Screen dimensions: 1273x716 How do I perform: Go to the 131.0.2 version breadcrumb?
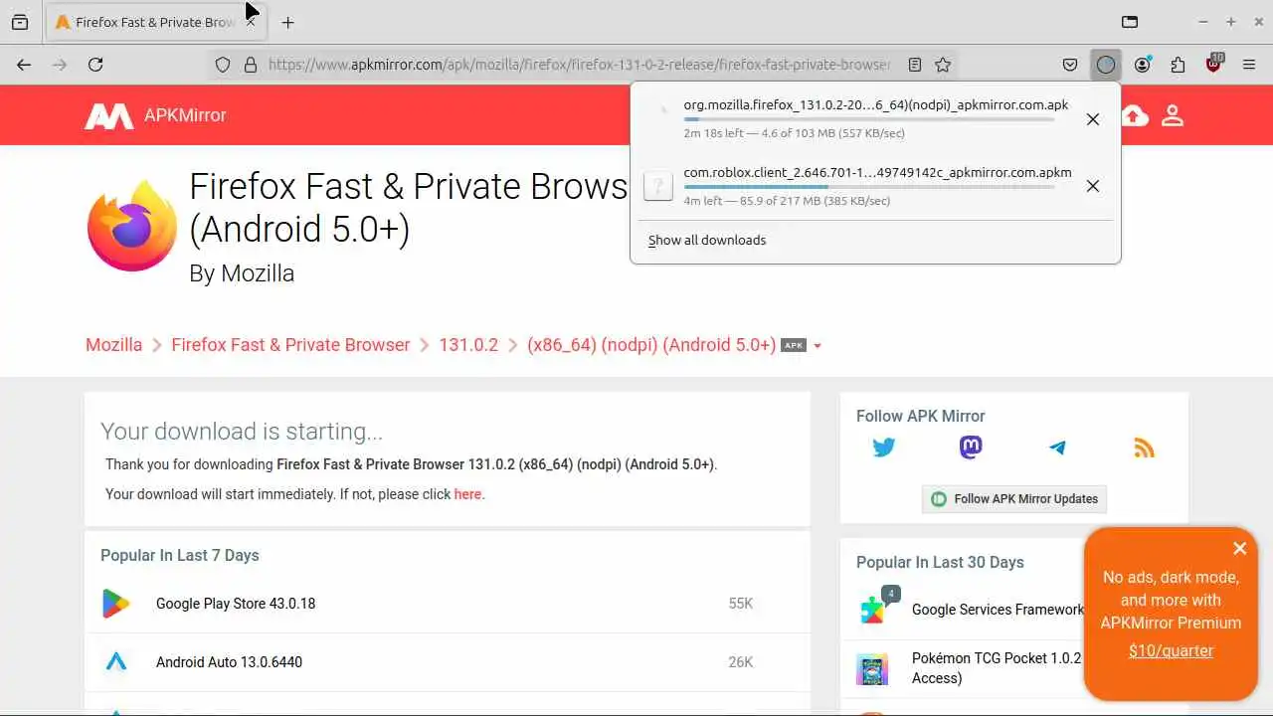(x=468, y=345)
